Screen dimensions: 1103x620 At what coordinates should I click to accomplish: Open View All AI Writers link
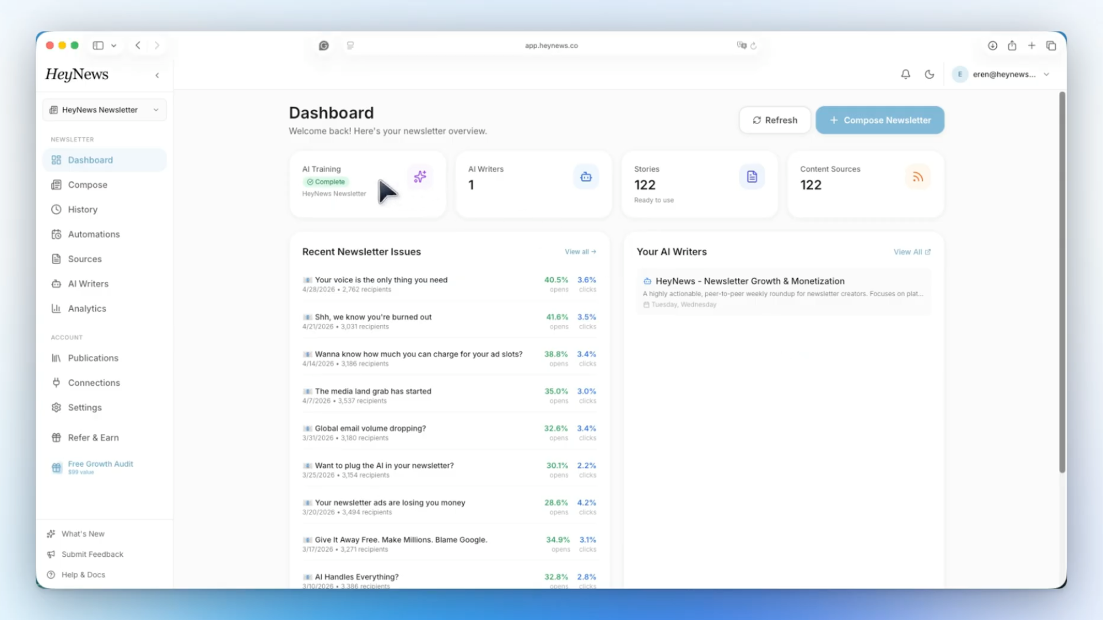[912, 251]
